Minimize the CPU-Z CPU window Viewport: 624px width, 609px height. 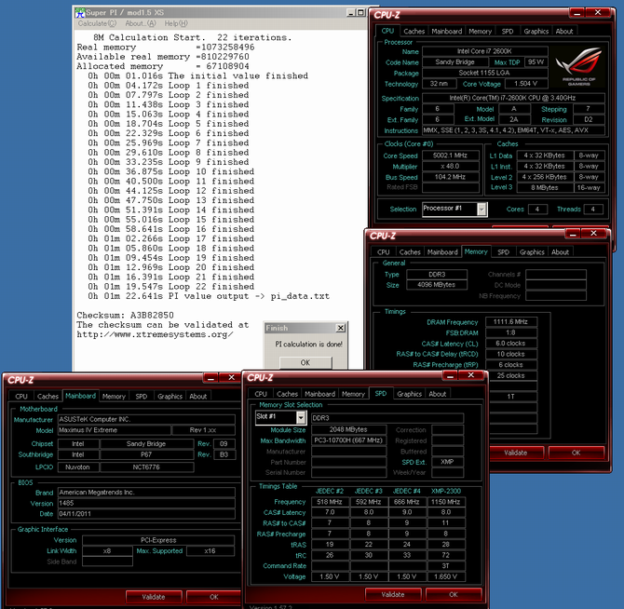click(577, 13)
